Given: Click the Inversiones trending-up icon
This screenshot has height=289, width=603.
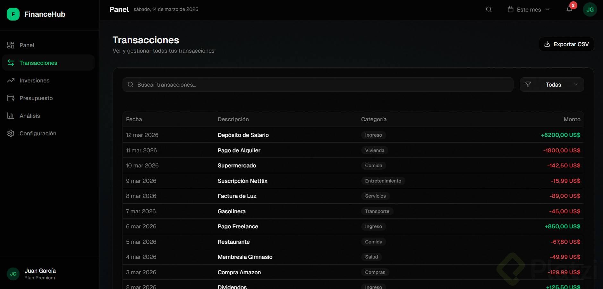Looking at the screenshot, I should [x=11, y=81].
